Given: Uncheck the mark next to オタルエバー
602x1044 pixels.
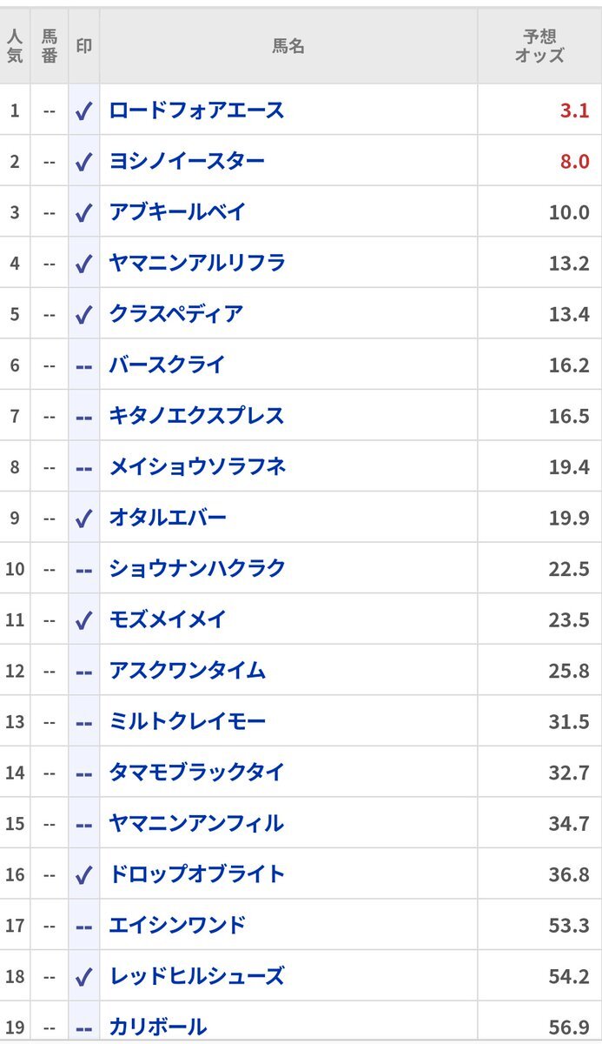Looking at the screenshot, I should click(83, 519).
